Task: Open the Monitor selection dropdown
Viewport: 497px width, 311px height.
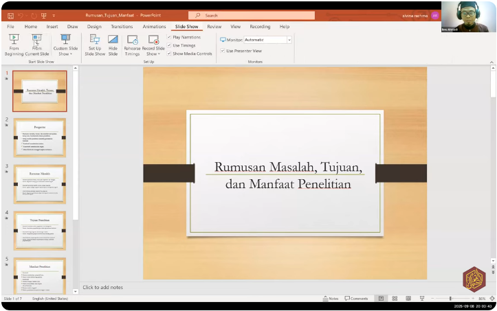Action: coord(289,40)
